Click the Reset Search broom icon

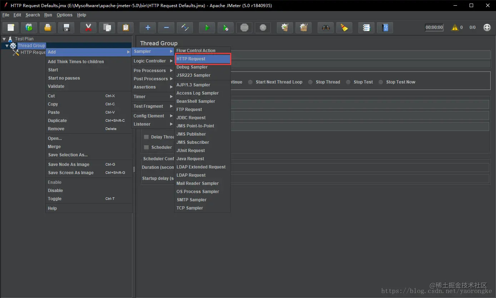[x=344, y=27]
